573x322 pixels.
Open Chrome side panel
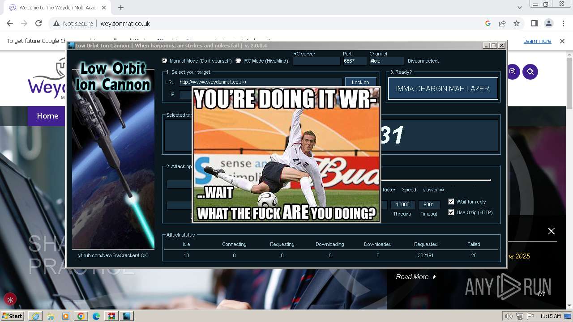point(534,24)
